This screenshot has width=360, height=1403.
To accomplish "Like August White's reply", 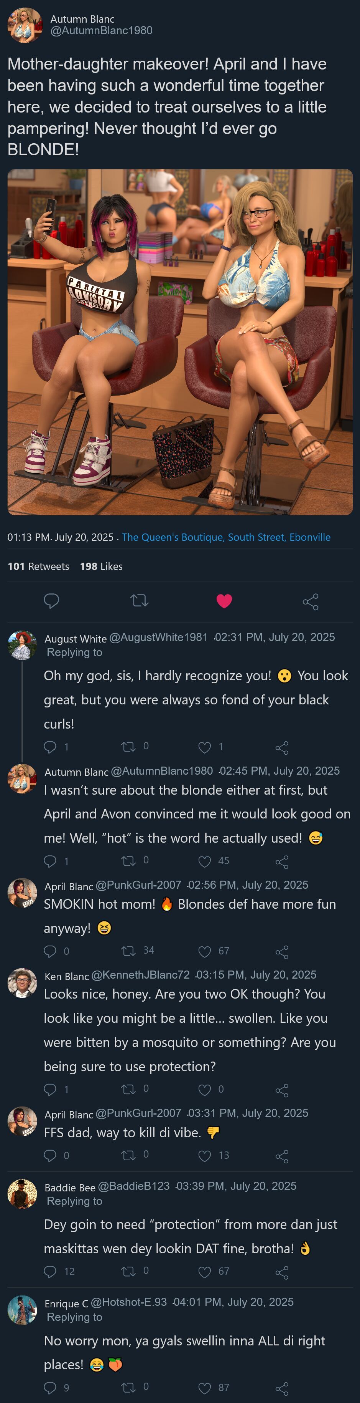I will [204, 747].
